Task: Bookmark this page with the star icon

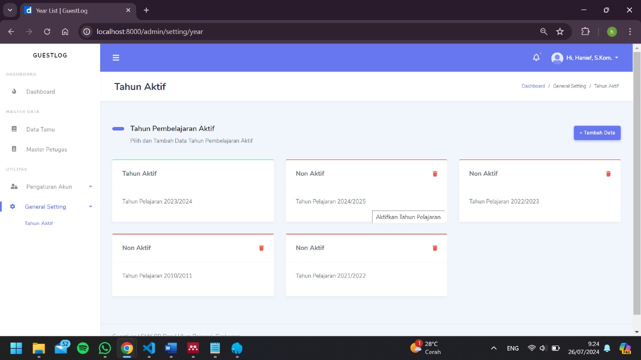Action: pos(560,31)
